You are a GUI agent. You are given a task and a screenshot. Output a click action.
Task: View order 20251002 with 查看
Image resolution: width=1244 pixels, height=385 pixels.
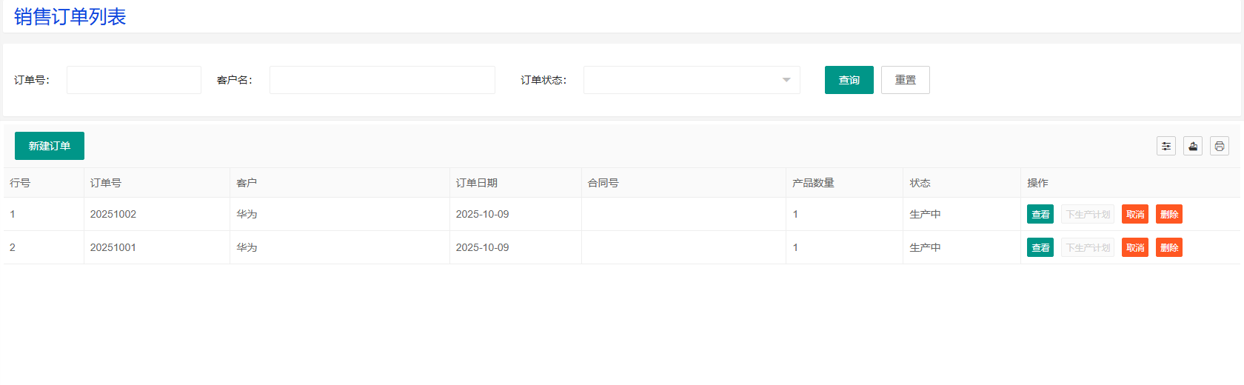[1040, 214]
